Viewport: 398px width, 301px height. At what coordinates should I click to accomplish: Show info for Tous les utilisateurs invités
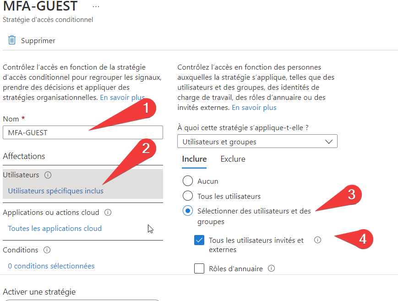click(317, 240)
